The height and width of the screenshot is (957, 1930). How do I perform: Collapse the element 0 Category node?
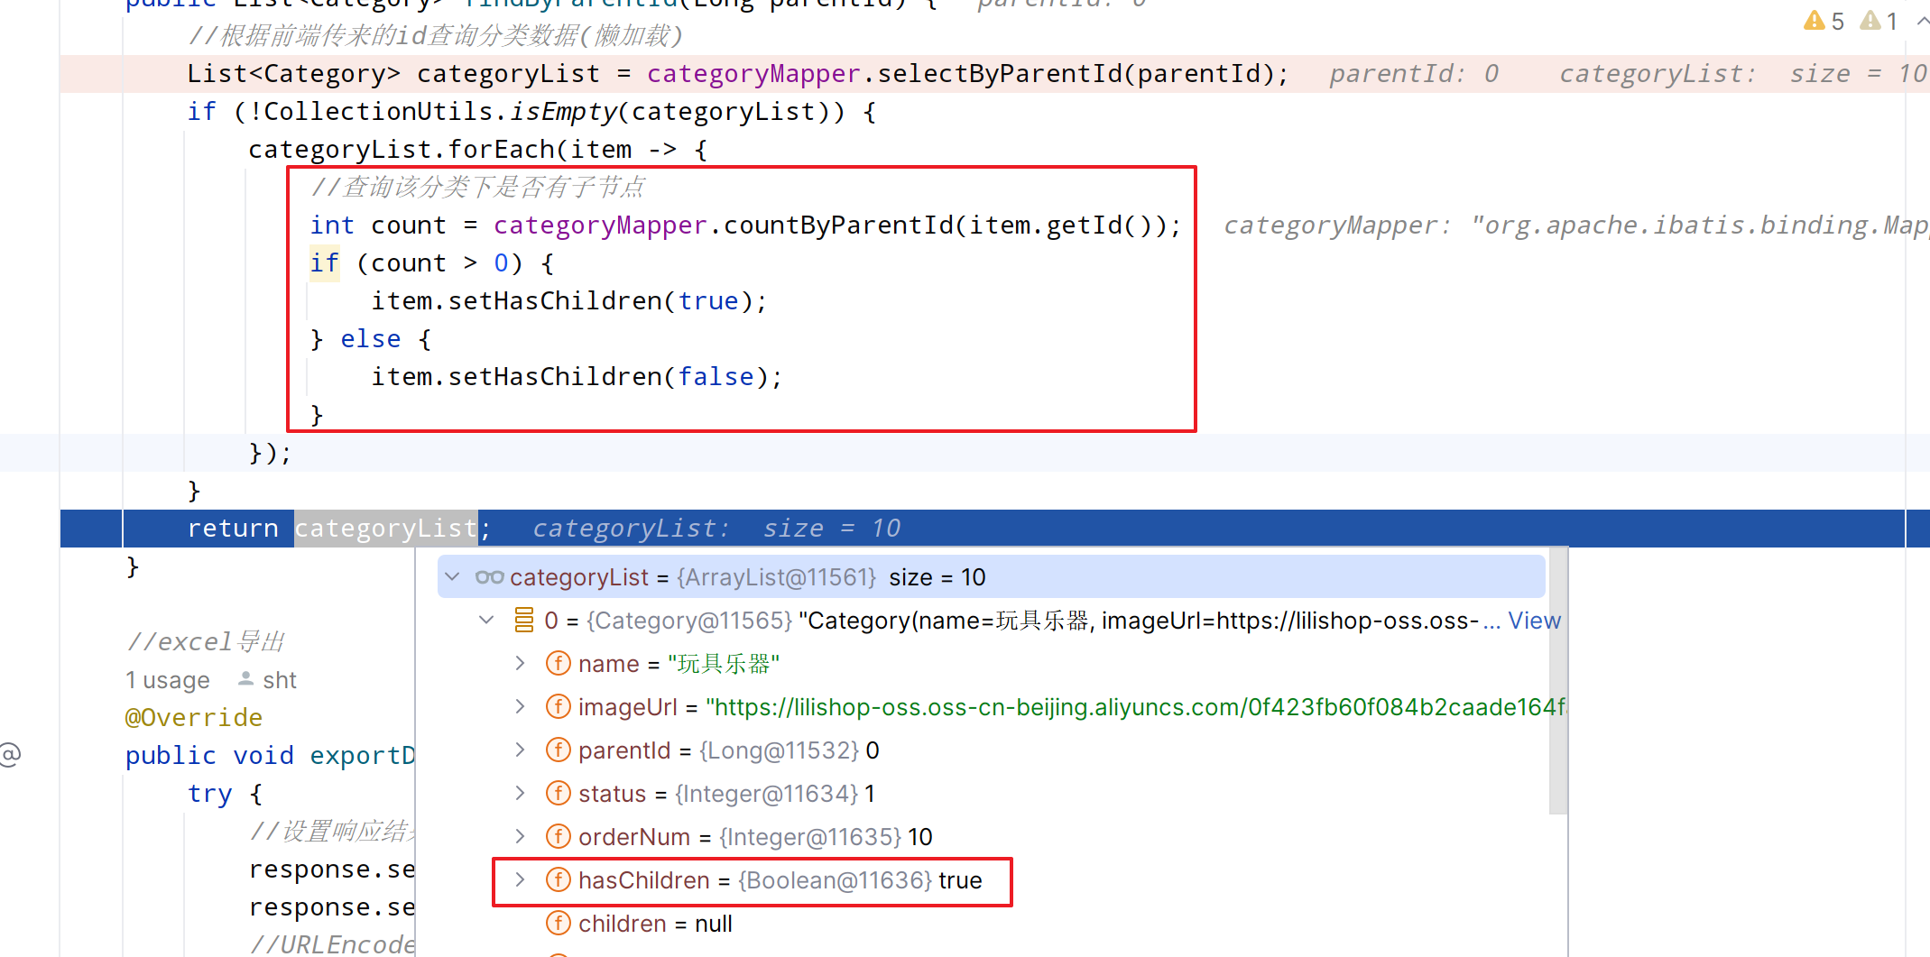coord(487,621)
